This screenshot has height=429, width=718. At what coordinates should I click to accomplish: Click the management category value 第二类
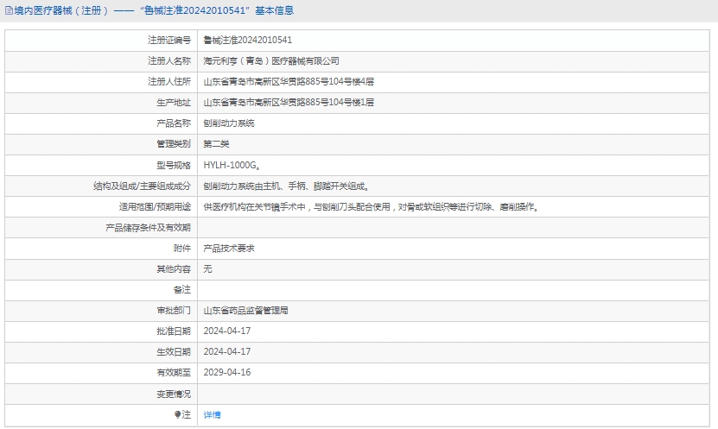pyautogui.click(x=216, y=144)
